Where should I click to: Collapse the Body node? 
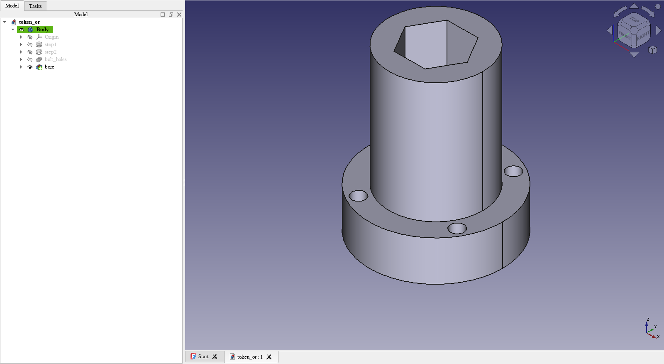coord(13,30)
